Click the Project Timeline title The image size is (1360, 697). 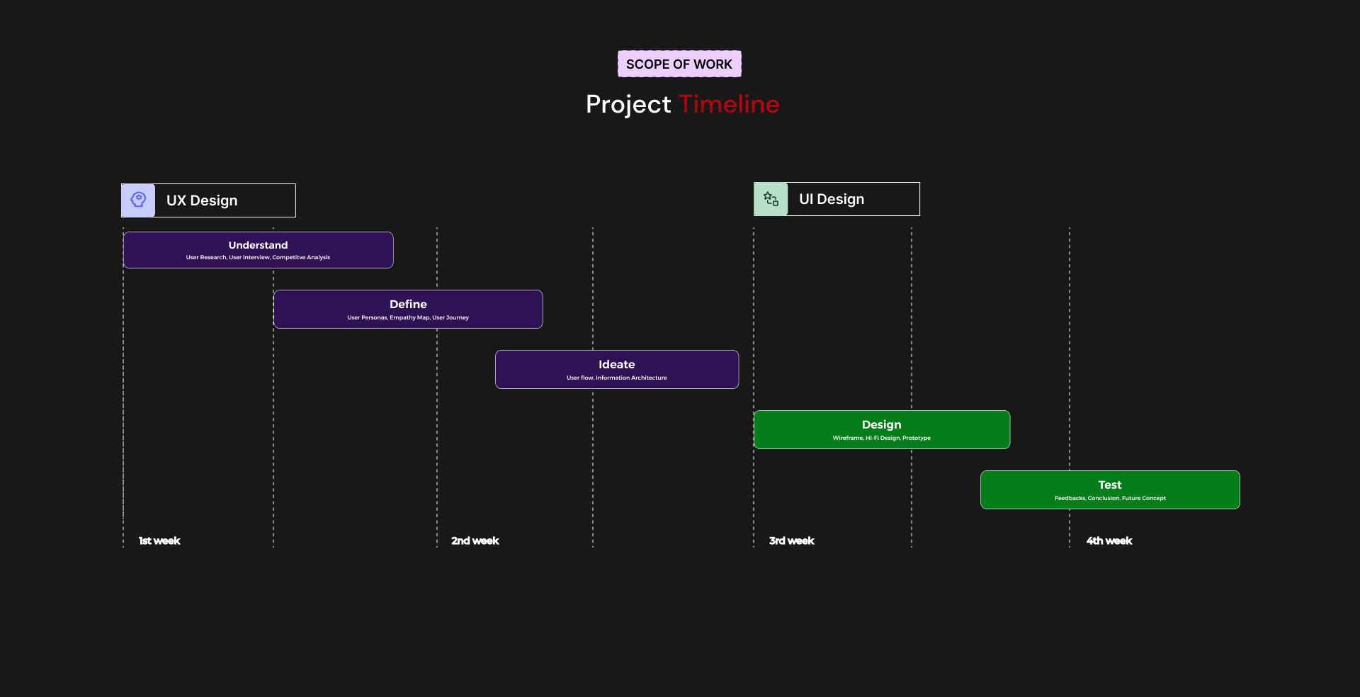pos(682,104)
